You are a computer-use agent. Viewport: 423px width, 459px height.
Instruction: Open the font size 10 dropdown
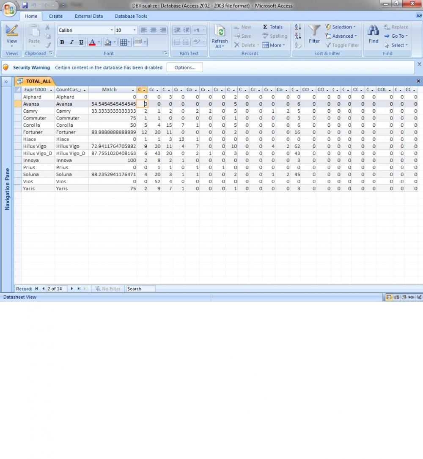point(135,30)
